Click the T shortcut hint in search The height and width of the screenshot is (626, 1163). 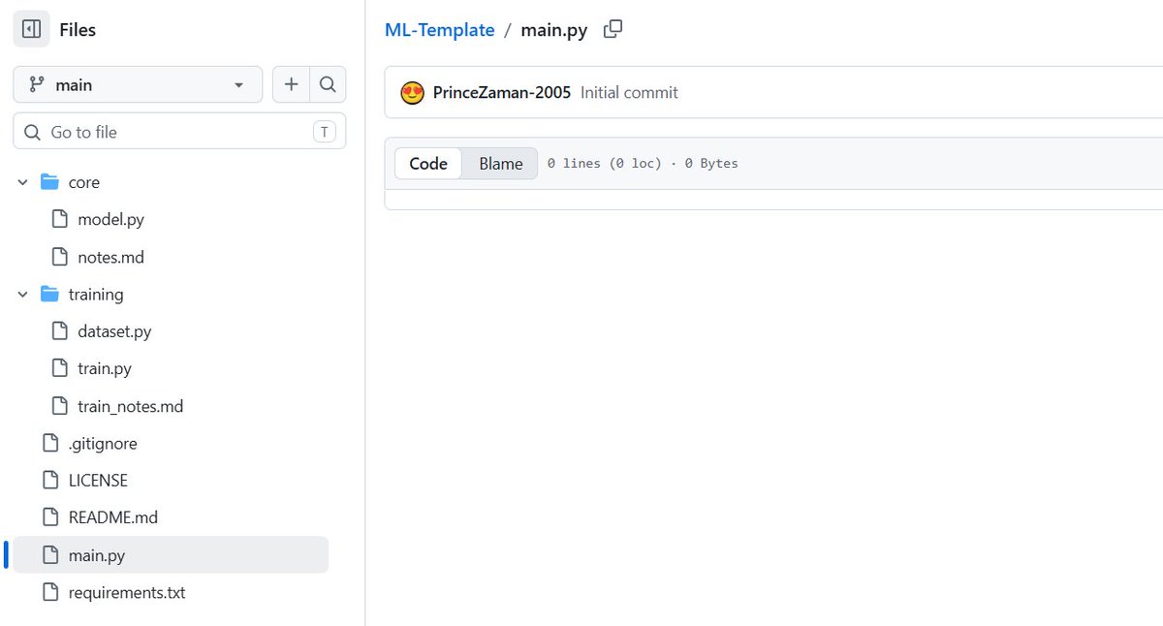coord(324,132)
